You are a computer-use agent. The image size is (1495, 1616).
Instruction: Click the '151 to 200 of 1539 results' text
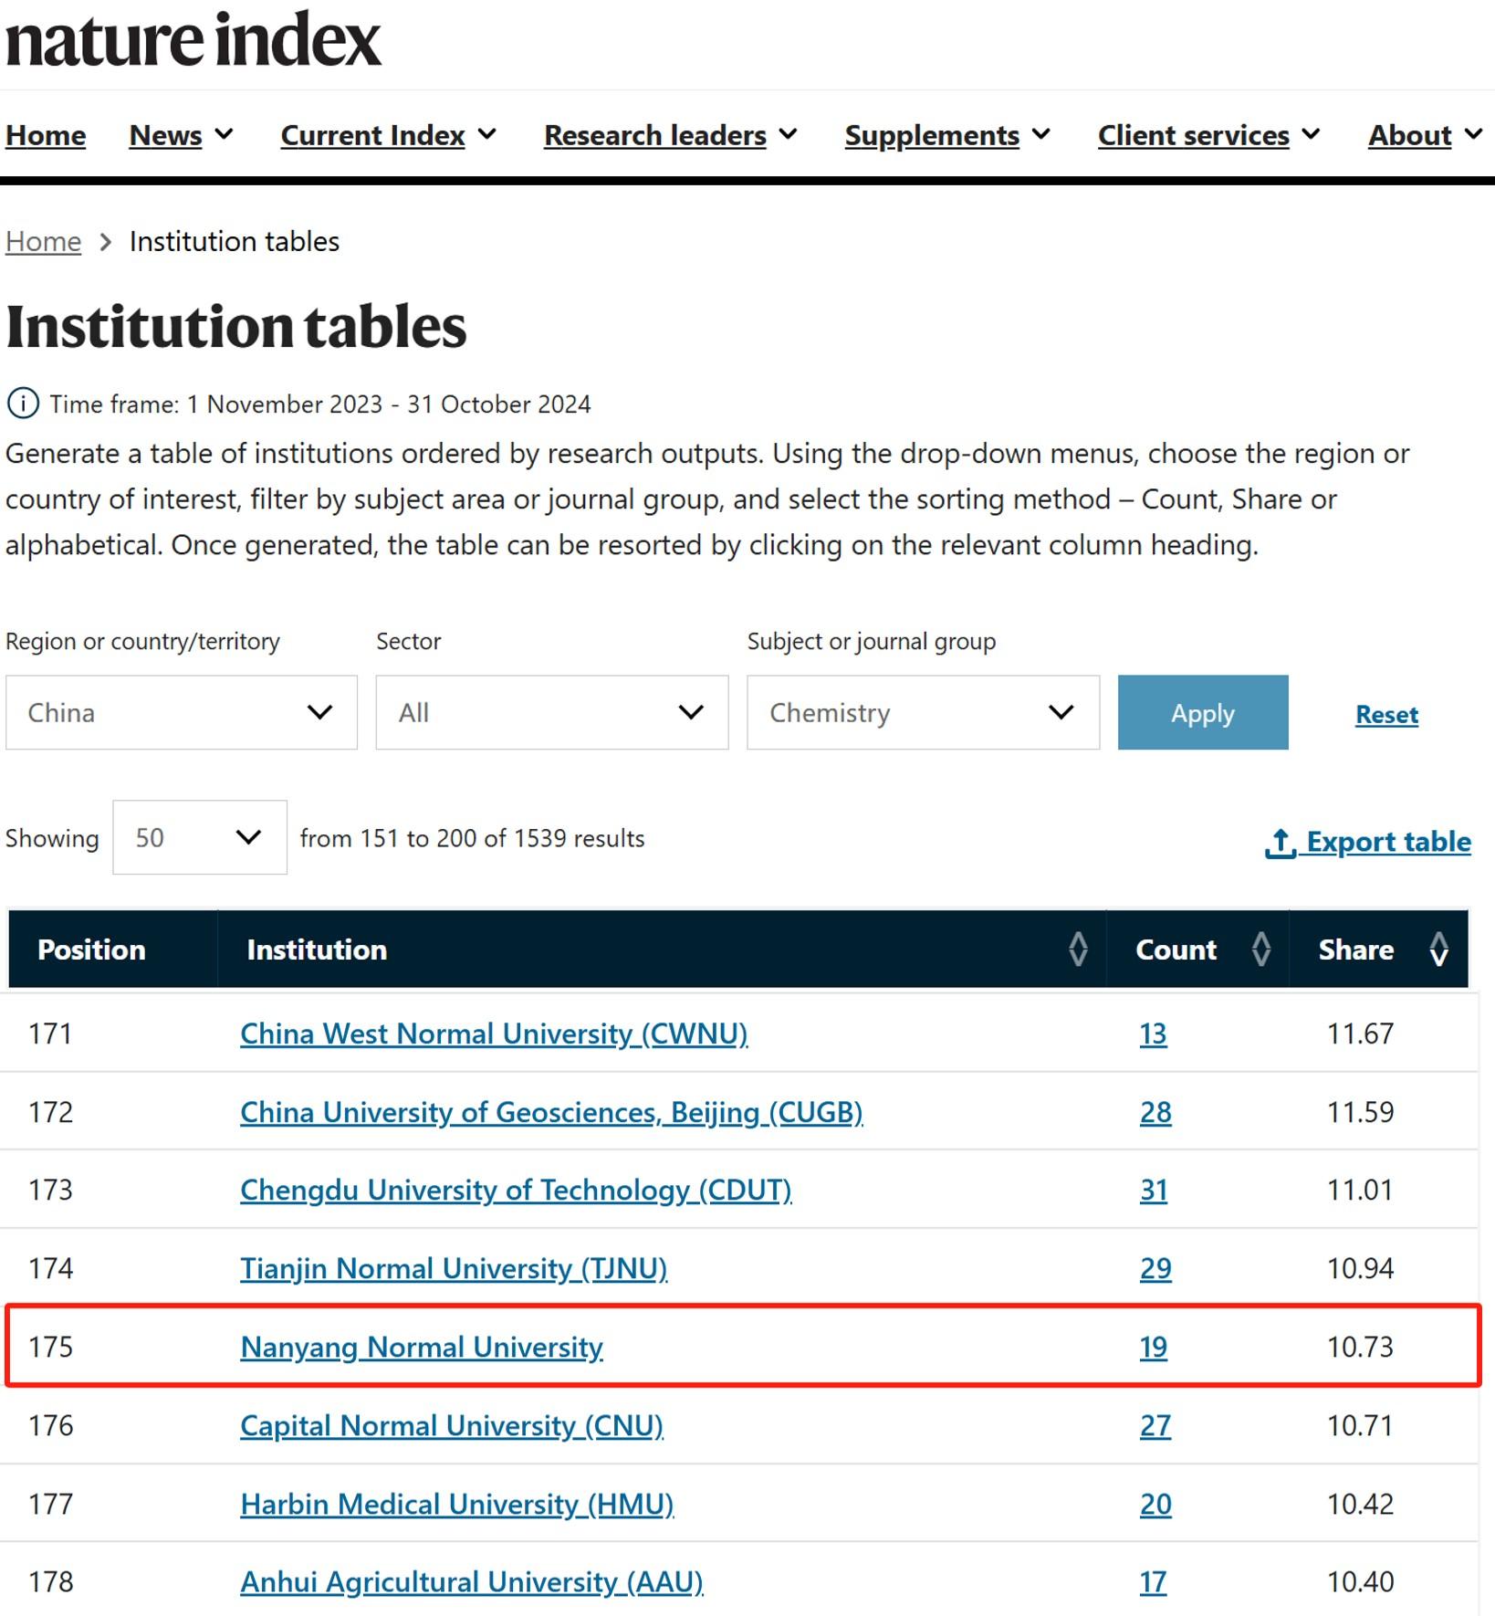502,838
